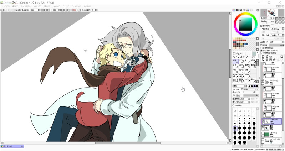Screen dimensions: 285x151
Task: Swap foreground and background colors
Action: pyautogui.click(x=258, y=53)
